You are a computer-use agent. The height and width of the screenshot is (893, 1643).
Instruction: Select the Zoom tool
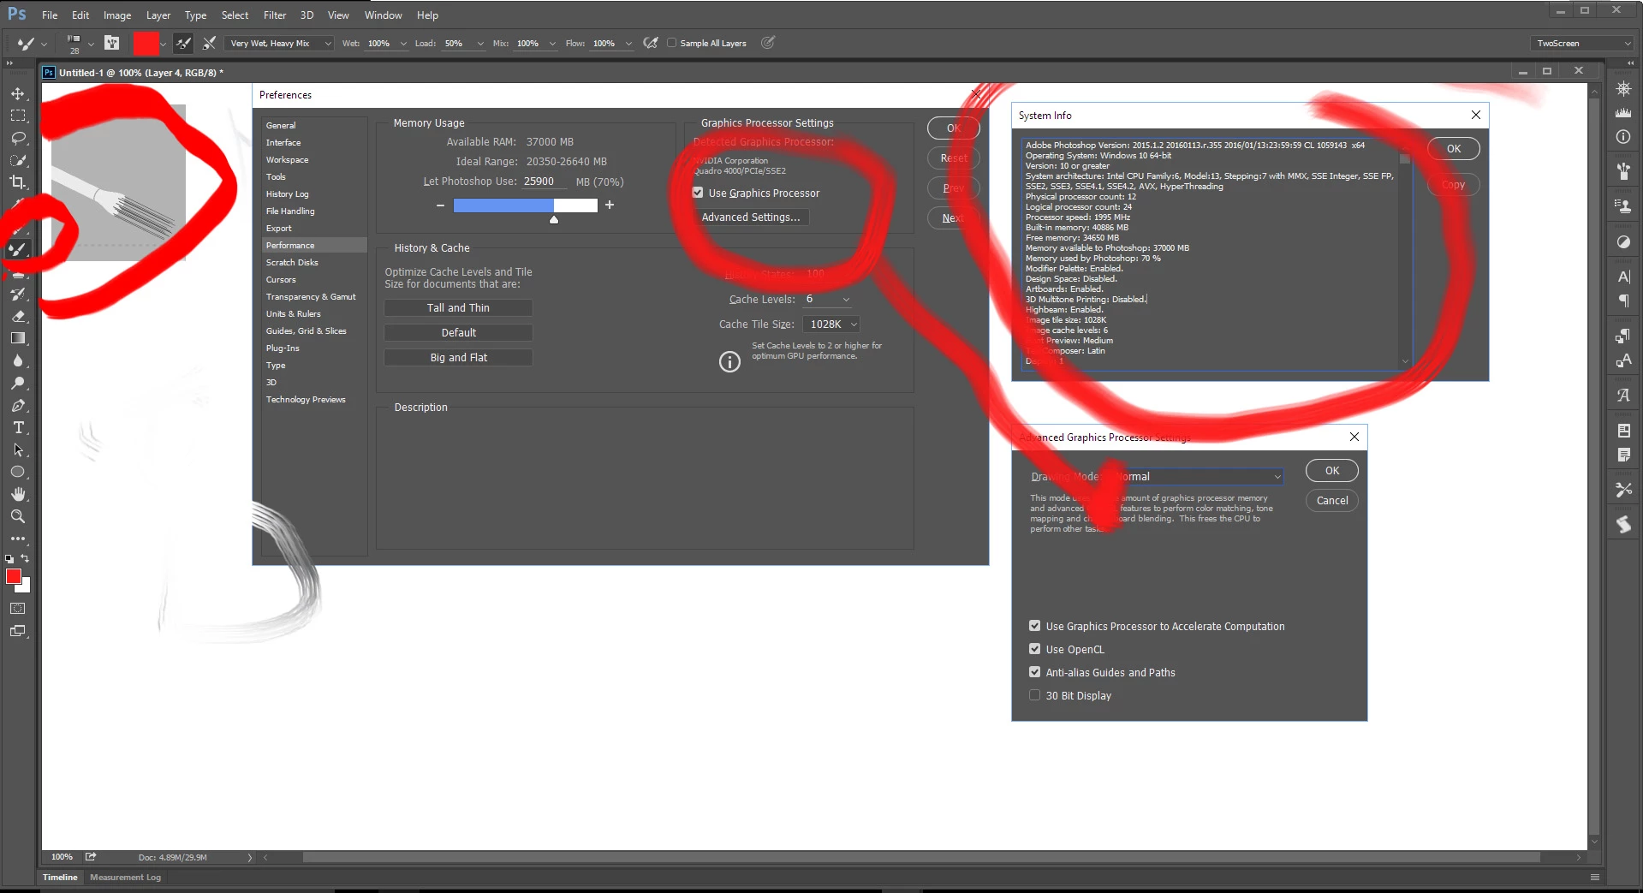(x=18, y=516)
